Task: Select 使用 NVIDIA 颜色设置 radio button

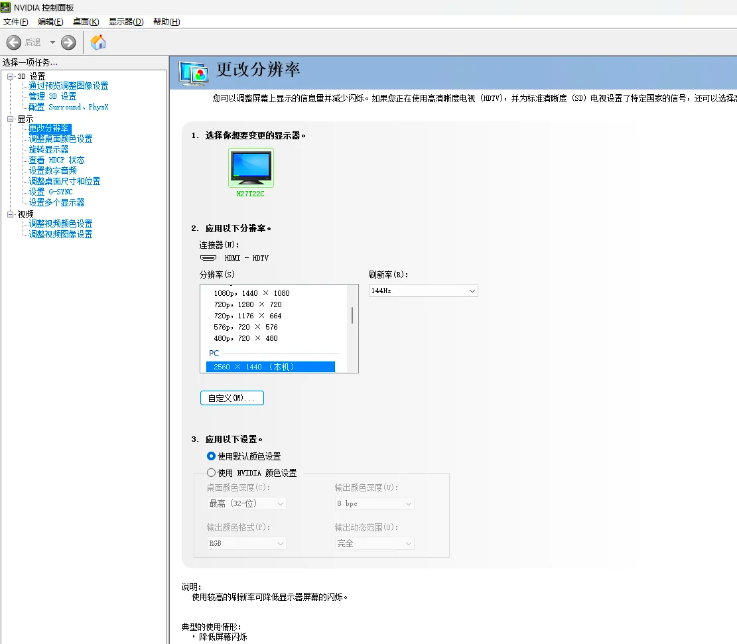Action: coord(212,473)
